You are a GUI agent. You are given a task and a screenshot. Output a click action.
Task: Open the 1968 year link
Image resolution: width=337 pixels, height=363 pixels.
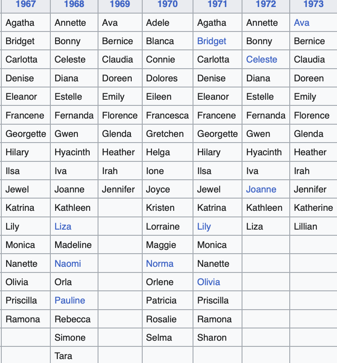(74, 4)
